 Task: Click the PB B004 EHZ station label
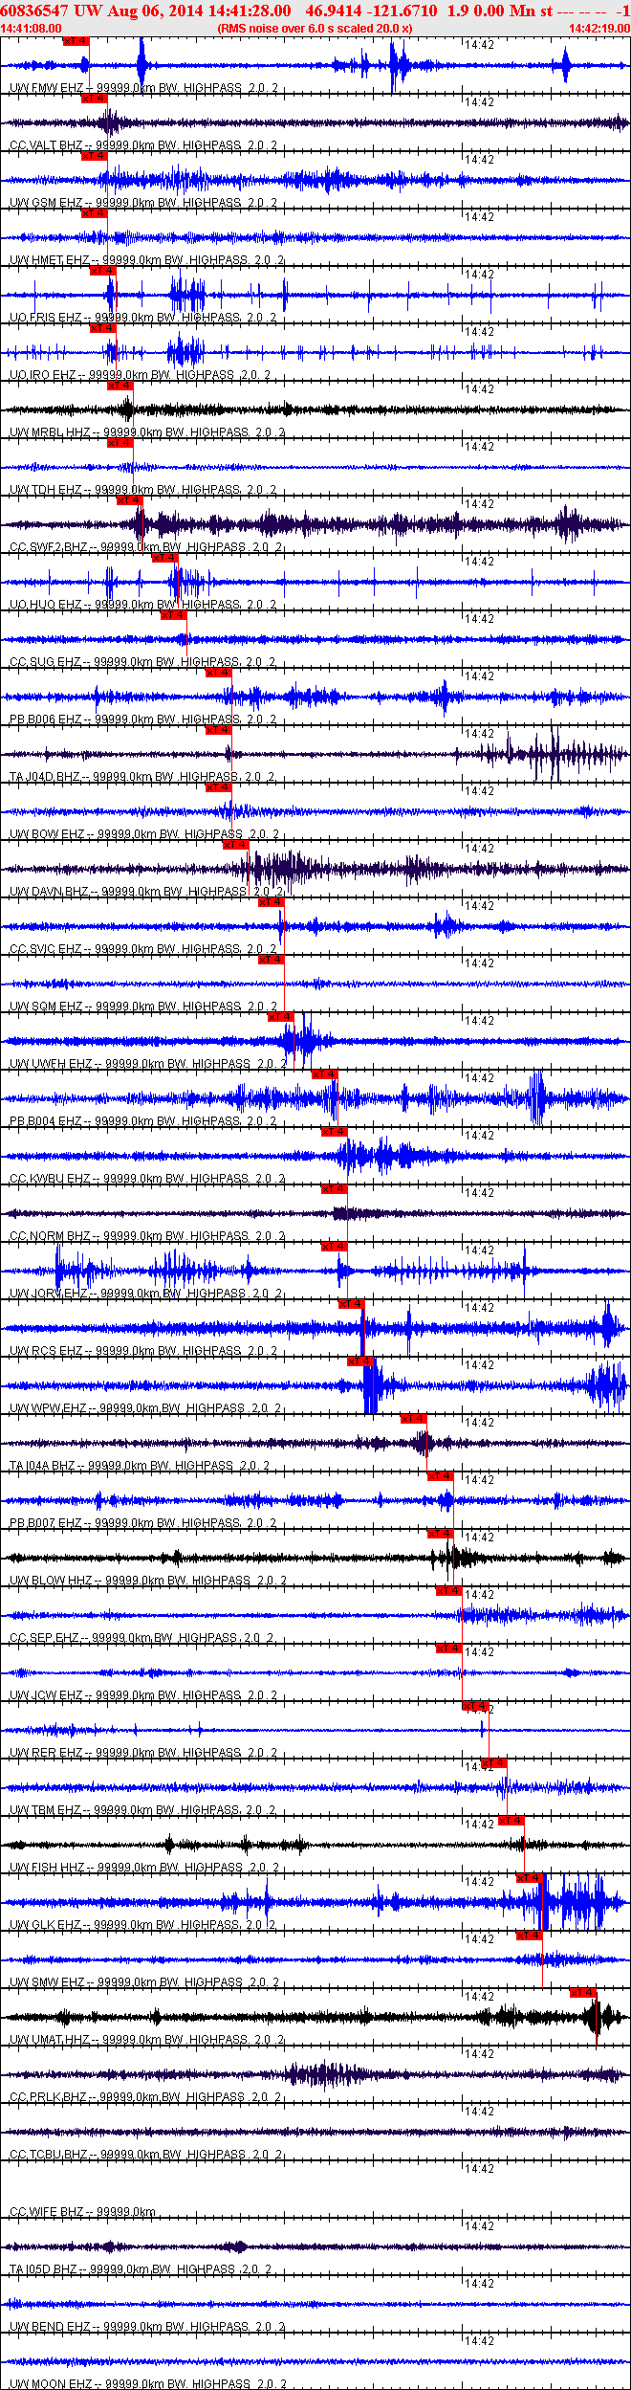[143, 1121]
